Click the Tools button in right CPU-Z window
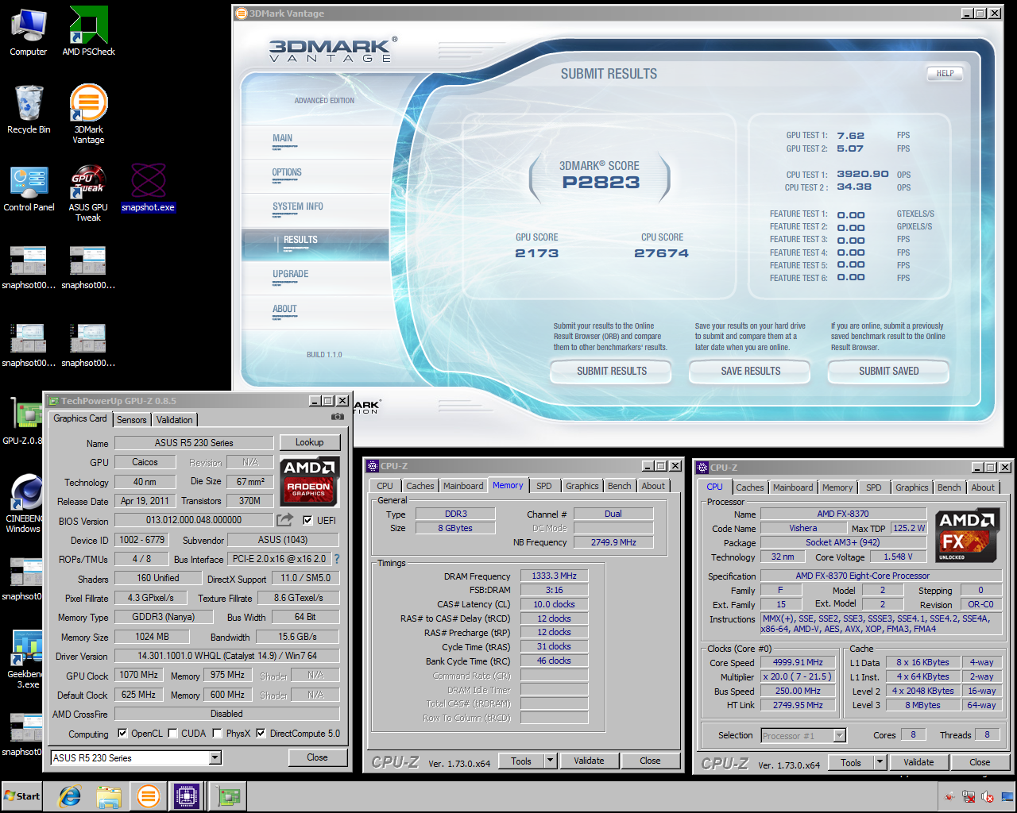Screen dimensions: 1017x813 tap(851, 762)
